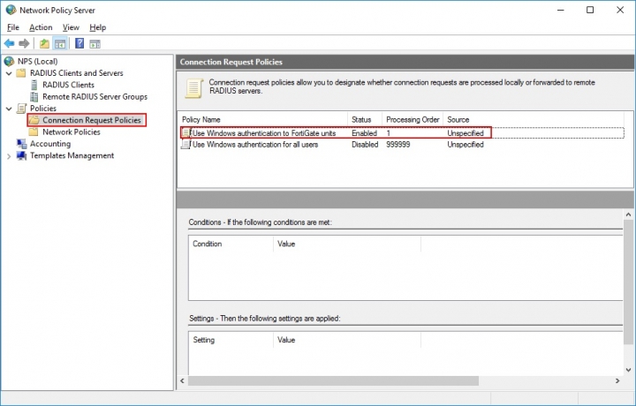
Task: Click the Condition column header
Action: [231, 244]
